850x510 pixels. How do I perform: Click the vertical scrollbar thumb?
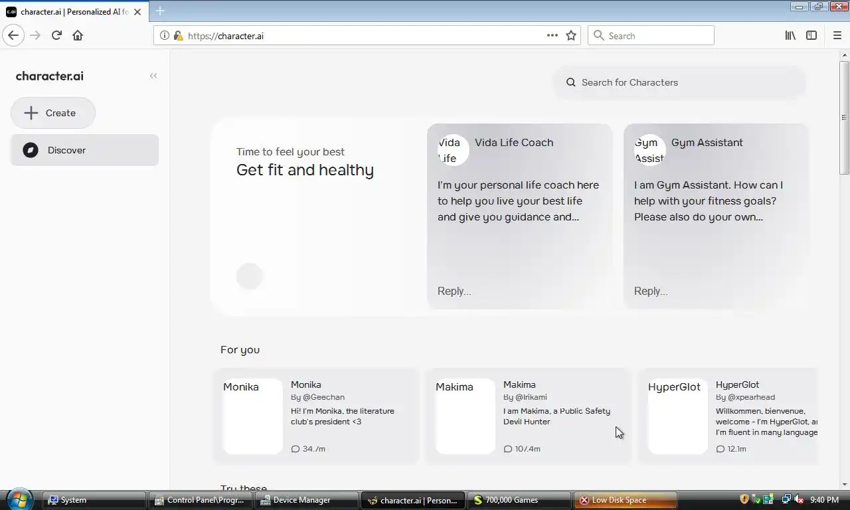click(x=844, y=118)
